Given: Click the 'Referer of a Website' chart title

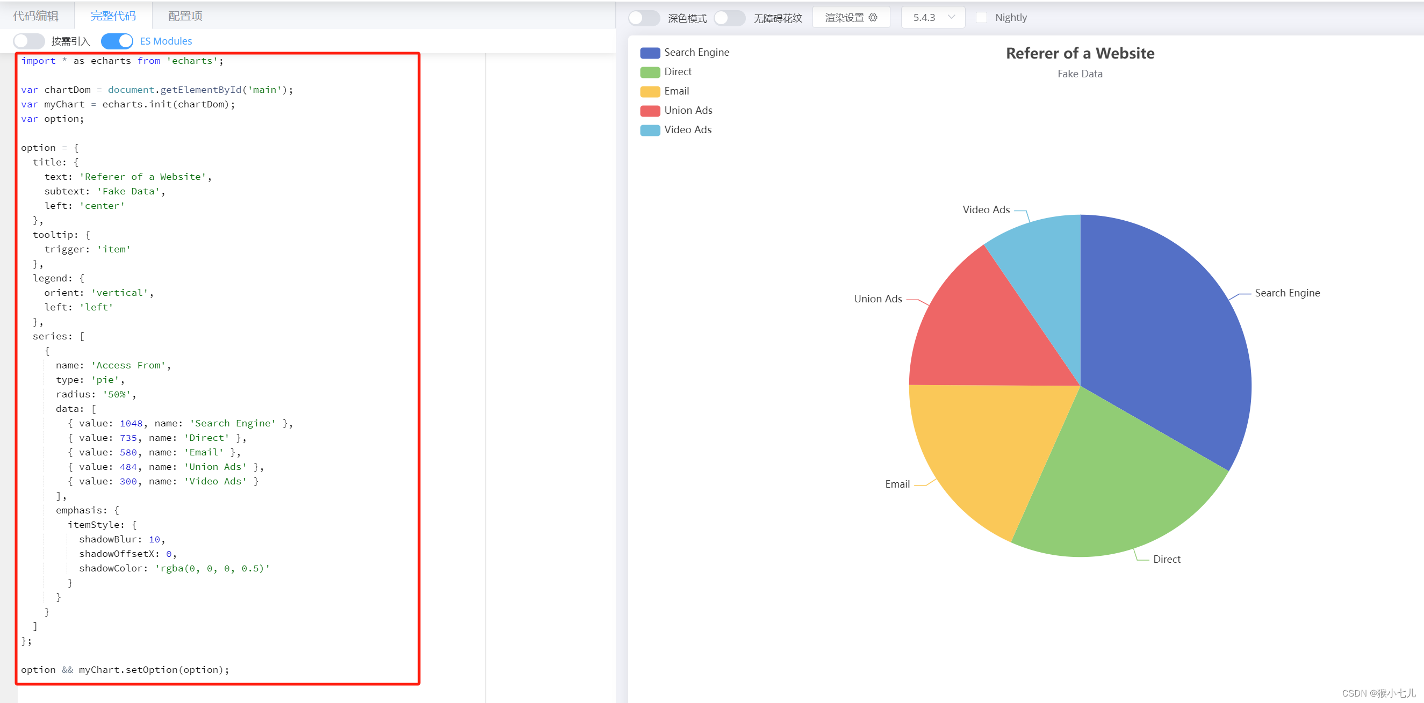Looking at the screenshot, I should (x=1080, y=53).
